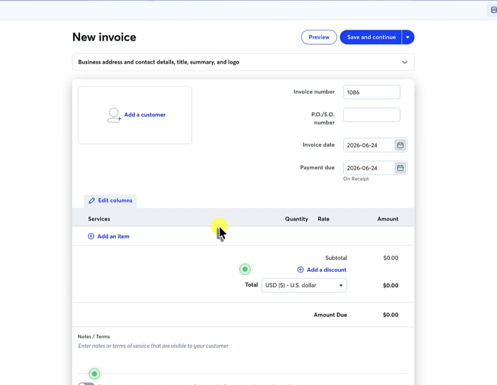Click the add customer person icon
Image resolution: width=497 pixels, height=385 pixels.
coord(114,115)
